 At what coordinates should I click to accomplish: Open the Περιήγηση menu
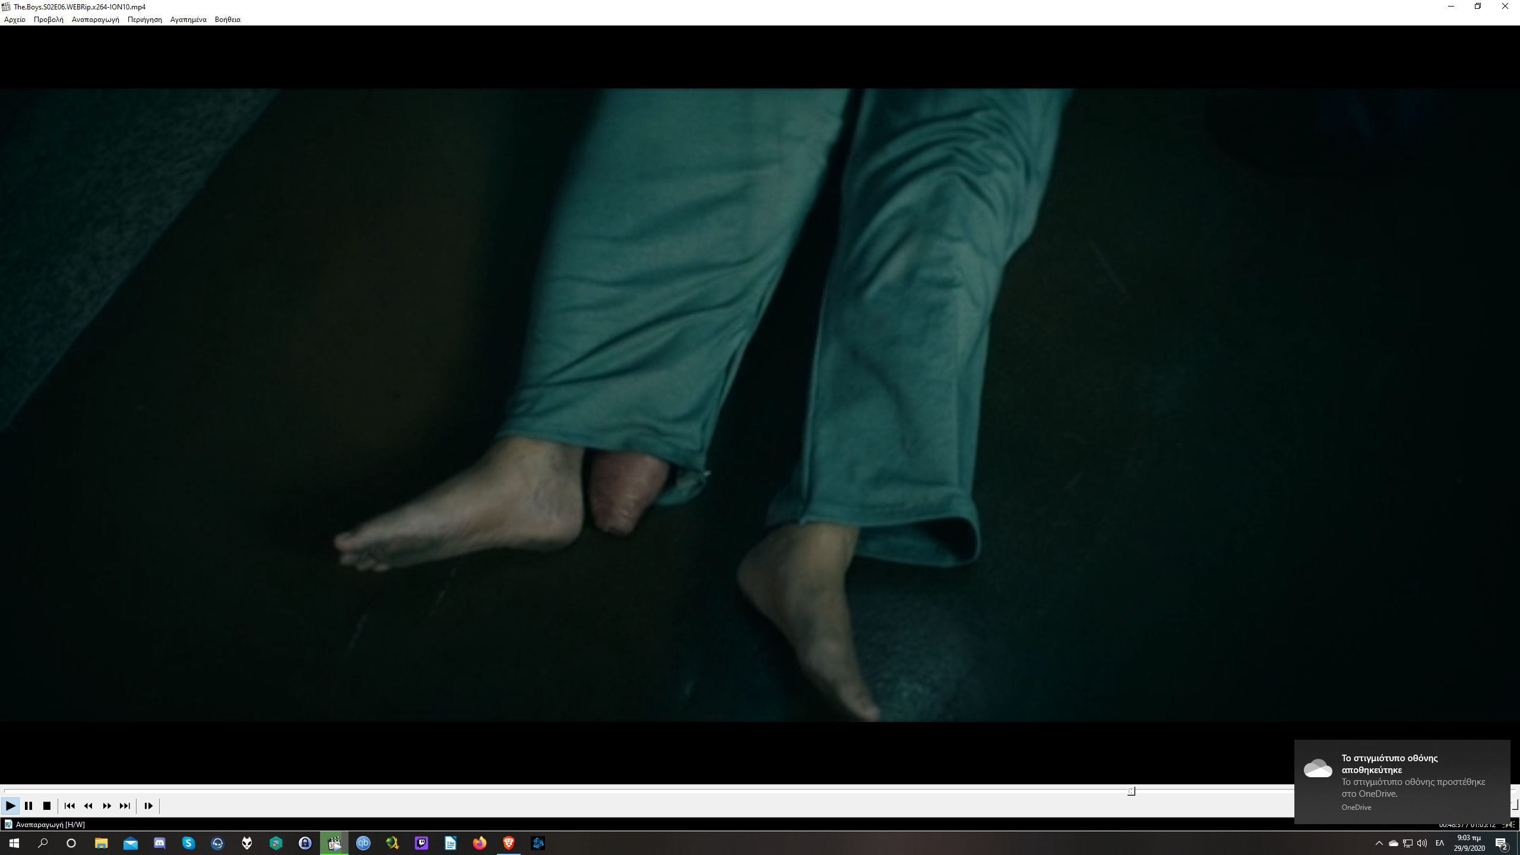click(145, 20)
